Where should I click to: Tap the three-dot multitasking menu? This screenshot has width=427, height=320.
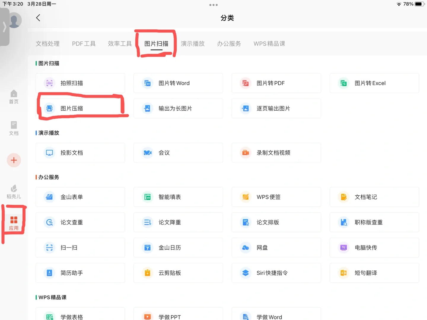[213, 5]
